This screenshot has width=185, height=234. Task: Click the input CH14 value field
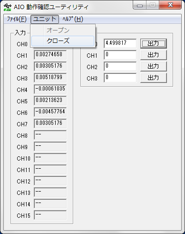pyautogui.click(x=50, y=203)
